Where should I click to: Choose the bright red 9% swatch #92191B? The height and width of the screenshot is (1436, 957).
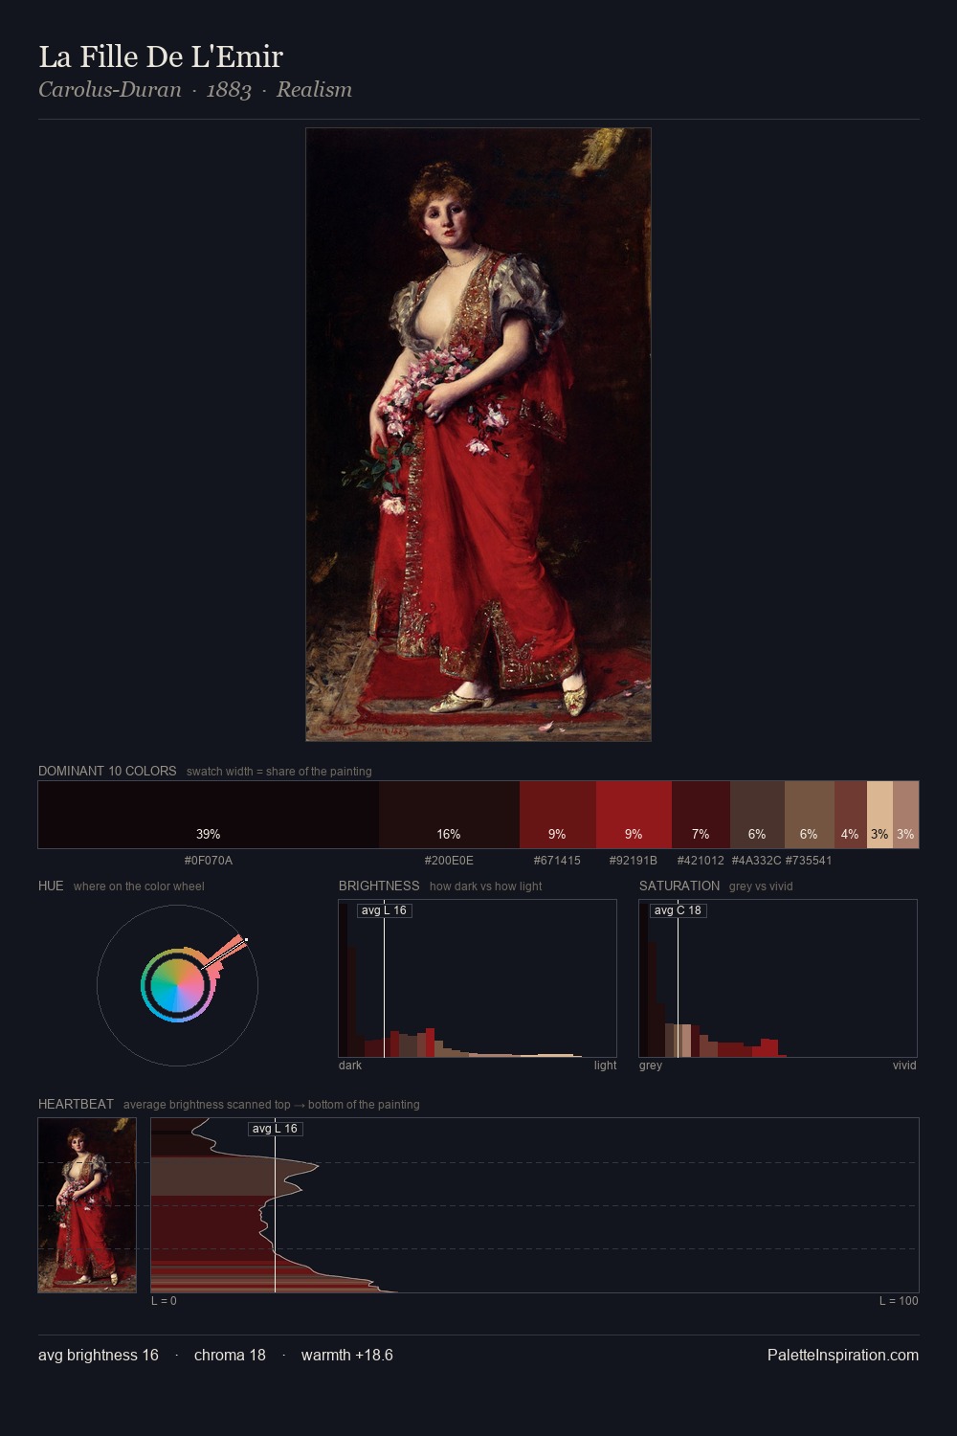[x=634, y=815]
